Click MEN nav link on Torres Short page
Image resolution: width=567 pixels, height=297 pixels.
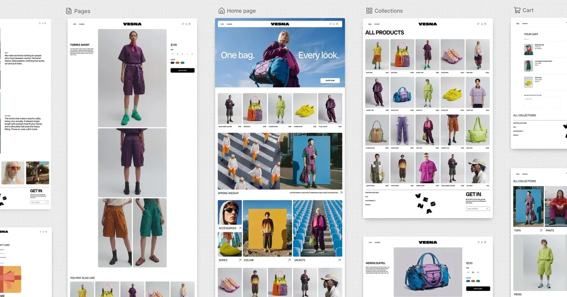tap(75, 24)
